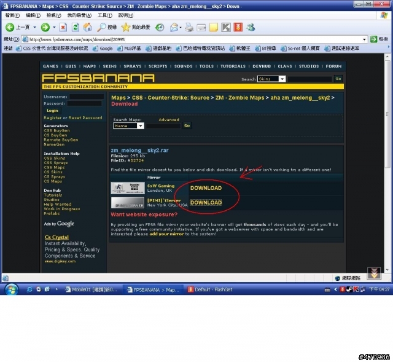Open the History toolbar icon
The image size is (393, 362).
click(160, 27)
